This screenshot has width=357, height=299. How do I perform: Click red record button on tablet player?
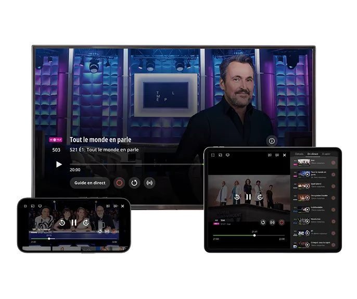tap(282, 222)
